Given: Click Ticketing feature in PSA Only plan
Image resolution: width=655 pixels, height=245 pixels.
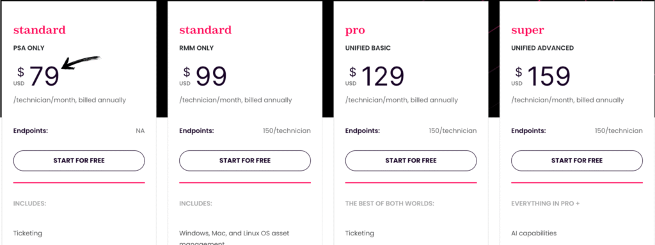Looking at the screenshot, I should [x=28, y=233].
